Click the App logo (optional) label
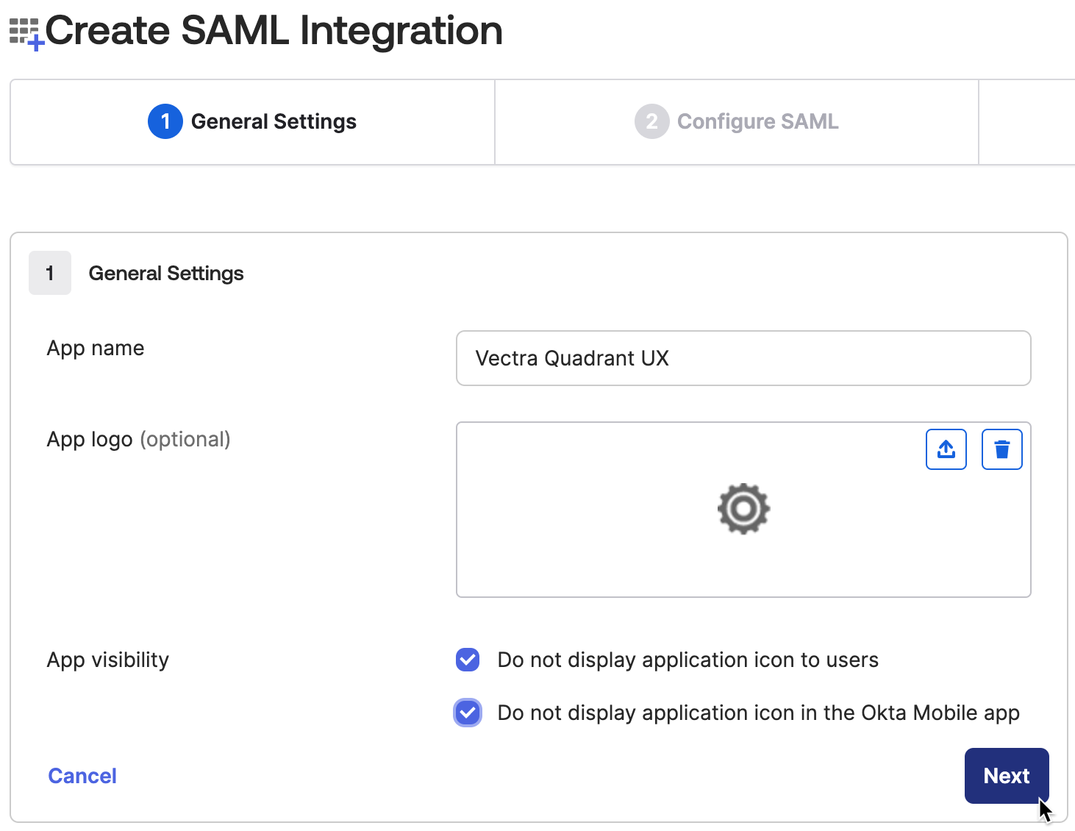 (x=138, y=440)
